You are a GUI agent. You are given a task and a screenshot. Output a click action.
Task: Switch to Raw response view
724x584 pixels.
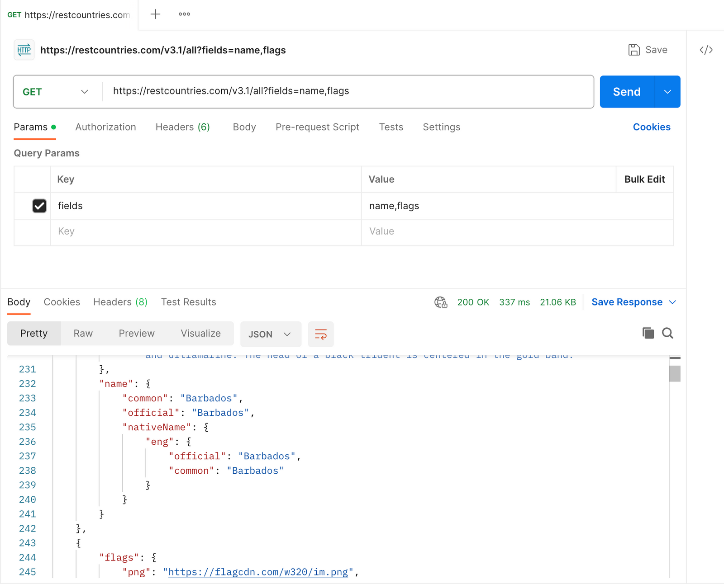coord(83,333)
